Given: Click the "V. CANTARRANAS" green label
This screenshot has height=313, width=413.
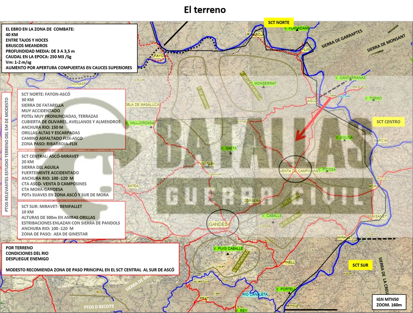Looking at the screenshot, I should coord(350,78).
